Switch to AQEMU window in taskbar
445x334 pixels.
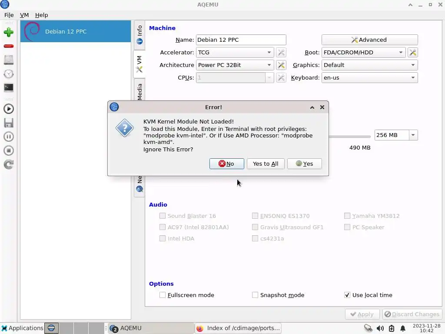tap(150, 328)
